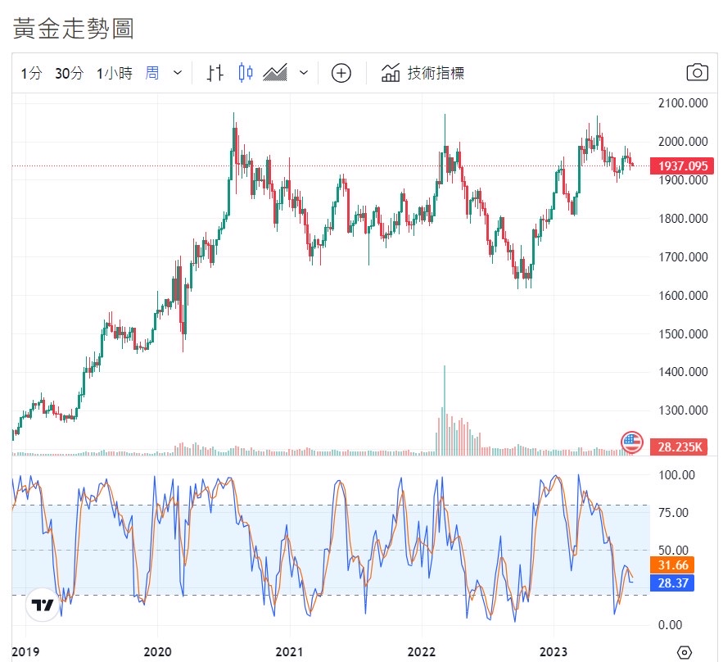Expand the timeframe dropdown next to 周
Screen dimensions: 723x662
point(178,73)
